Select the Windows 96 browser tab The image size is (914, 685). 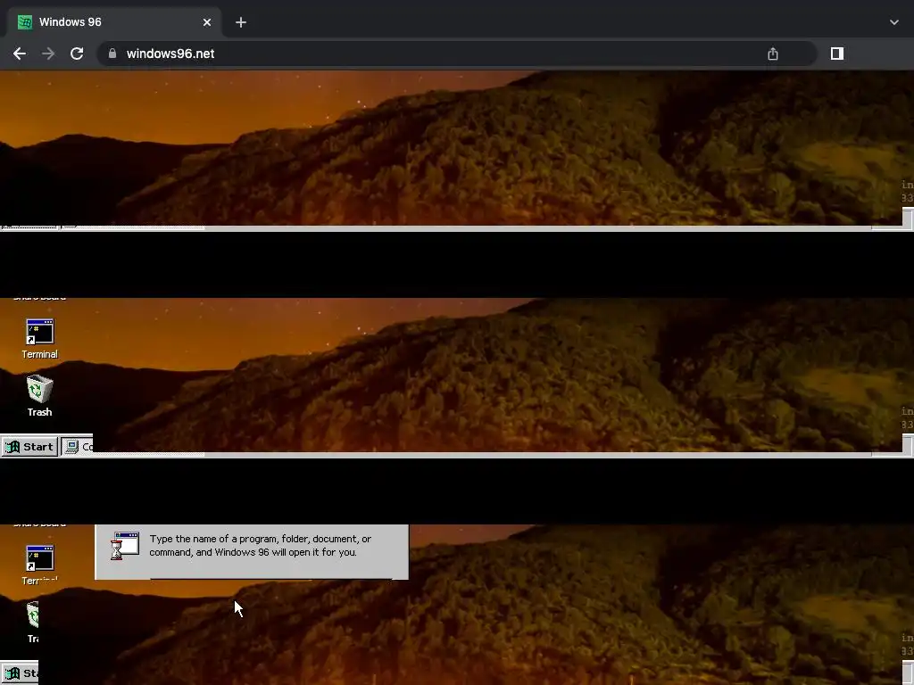point(114,22)
